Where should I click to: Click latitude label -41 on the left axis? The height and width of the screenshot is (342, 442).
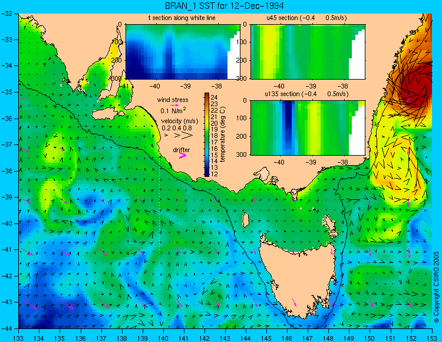[x=6, y=250]
